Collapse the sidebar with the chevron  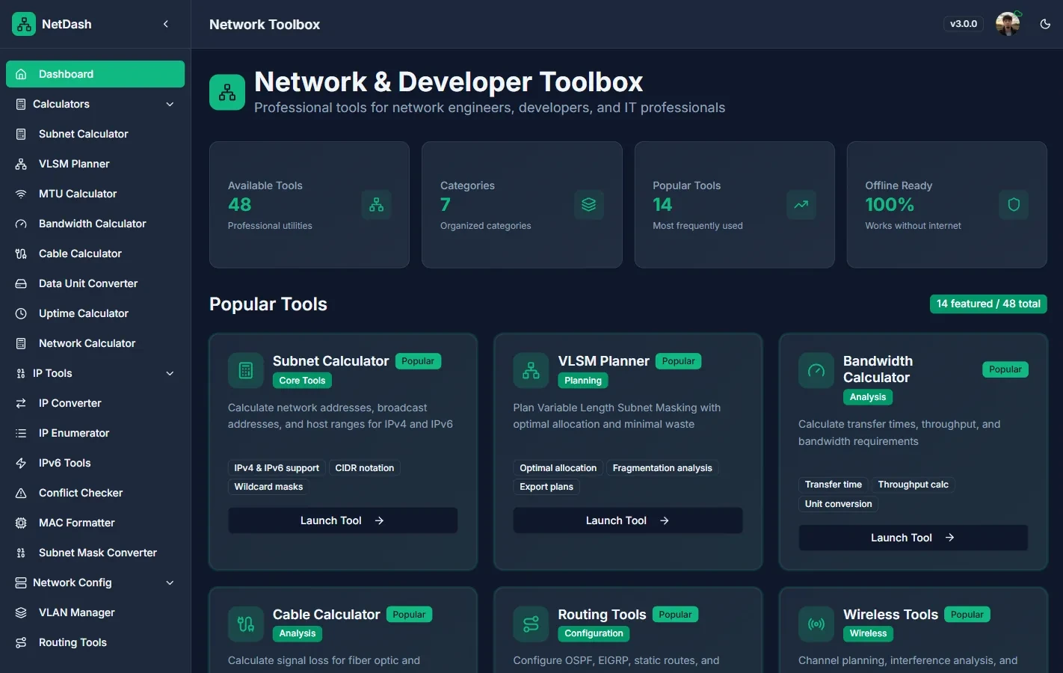[x=166, y=24]
